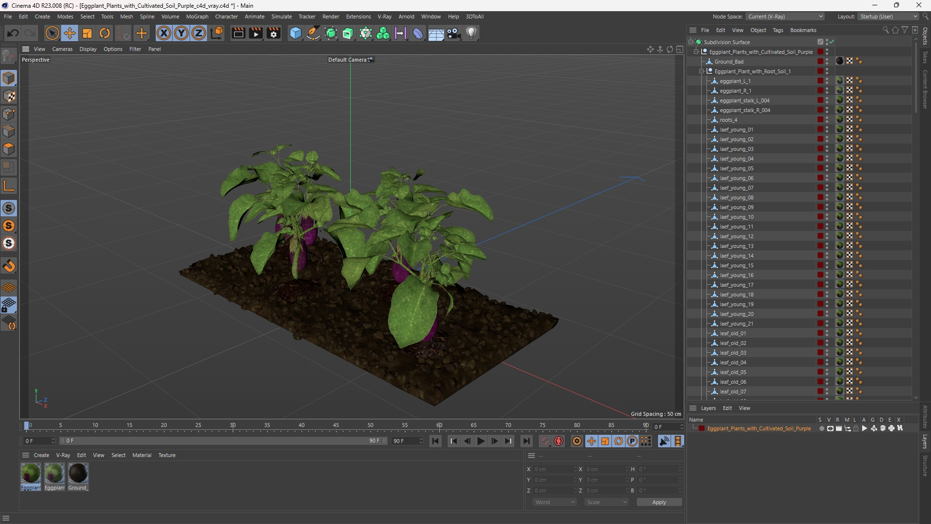Add a Floor scene object icon
Screen dimensions: 931x524
click(436, 33)
